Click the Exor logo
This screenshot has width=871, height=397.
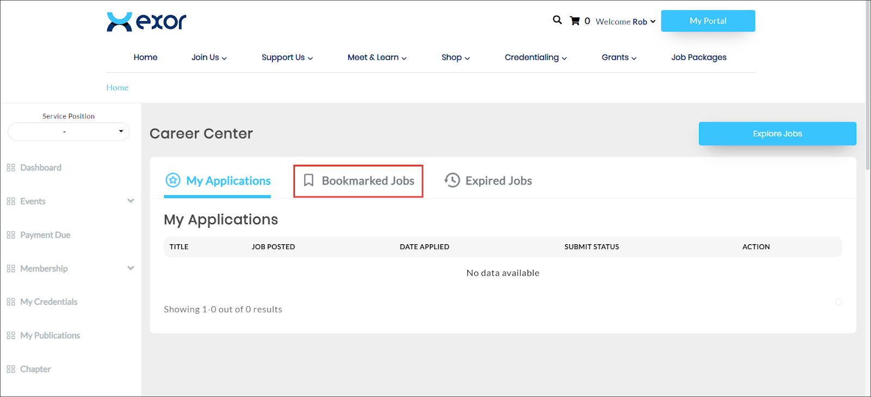[146, 22]
